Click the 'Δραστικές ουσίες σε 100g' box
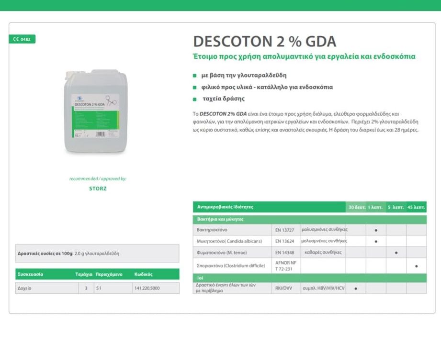Screen dimensions: 441x356 tap(97, 254)
